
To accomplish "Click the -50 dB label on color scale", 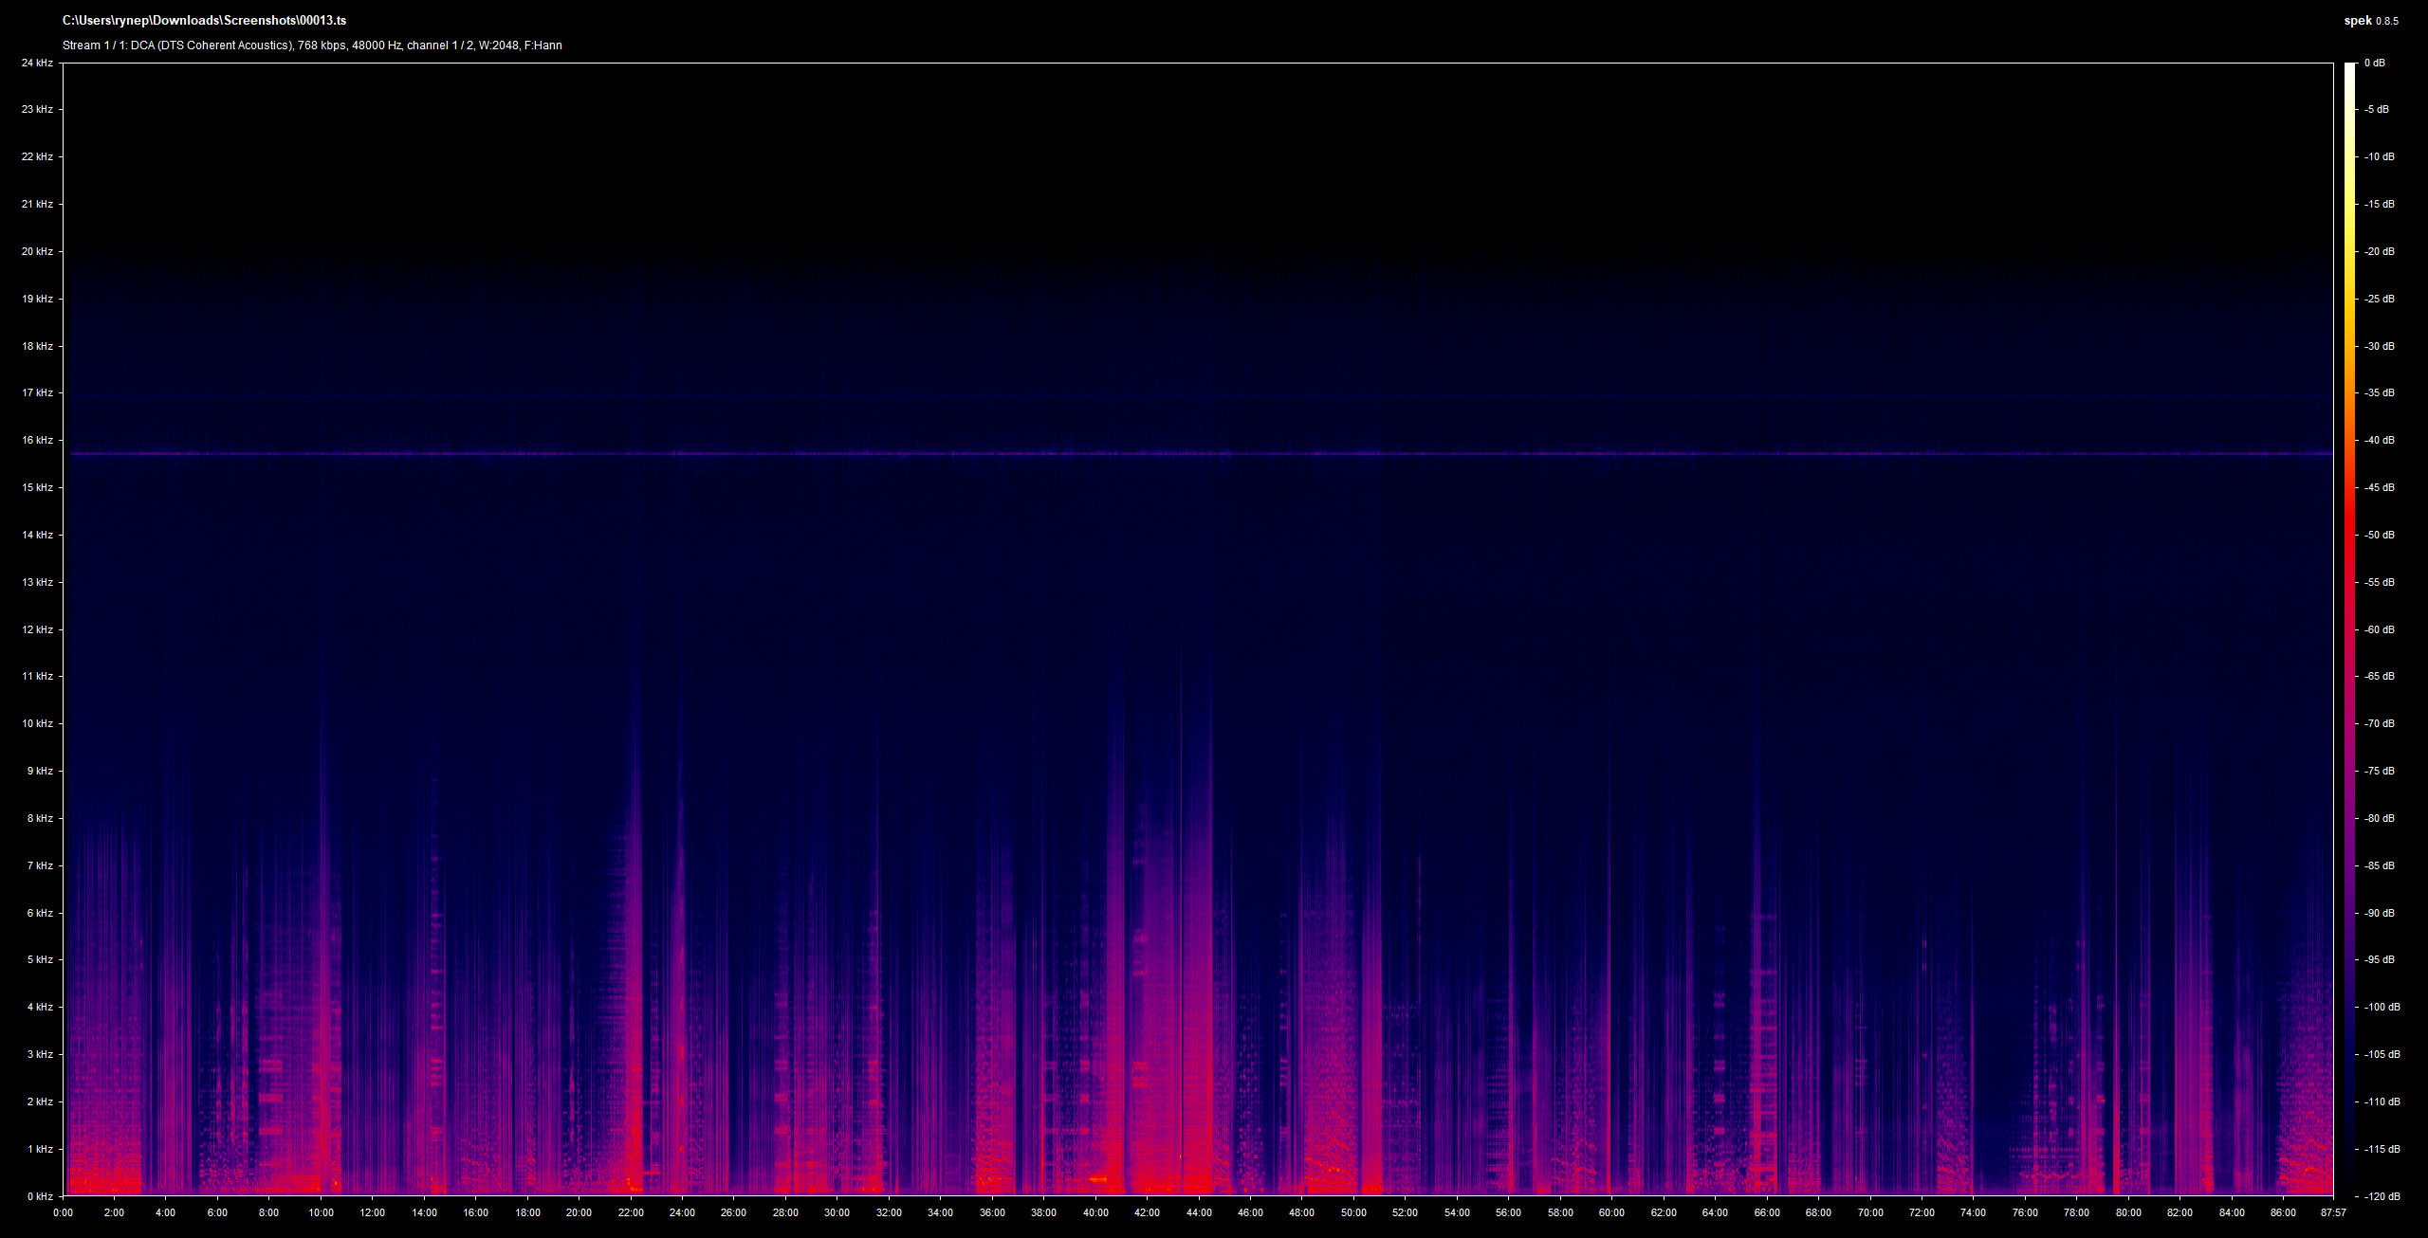I will pos(2379,535).
